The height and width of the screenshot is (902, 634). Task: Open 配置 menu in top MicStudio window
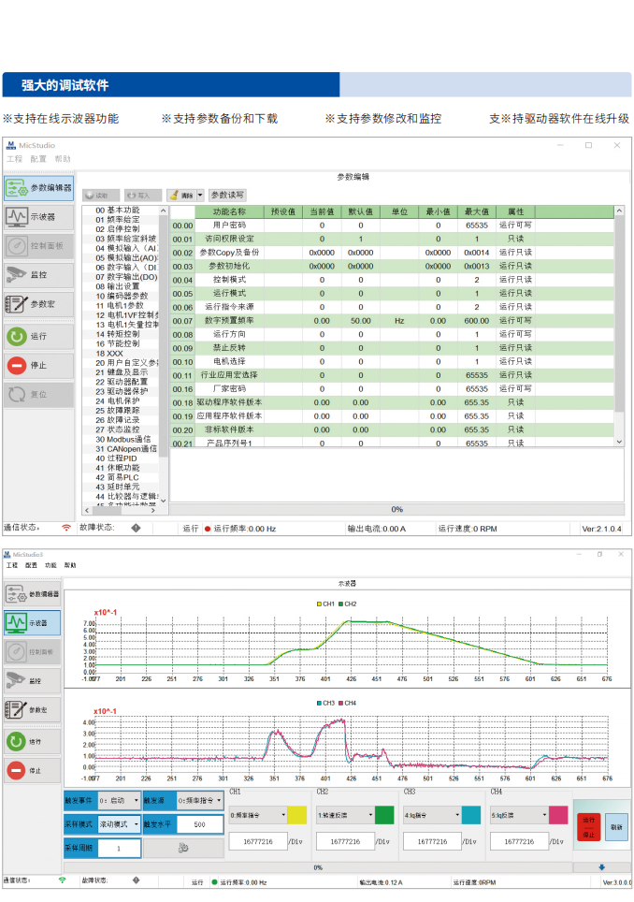tap(38, 159)
